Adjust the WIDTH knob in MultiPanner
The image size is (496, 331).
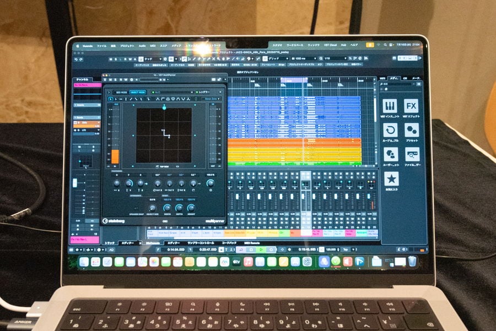coord(166,208)
